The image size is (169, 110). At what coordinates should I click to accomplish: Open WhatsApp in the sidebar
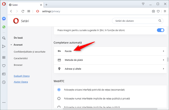coord(4,27)
